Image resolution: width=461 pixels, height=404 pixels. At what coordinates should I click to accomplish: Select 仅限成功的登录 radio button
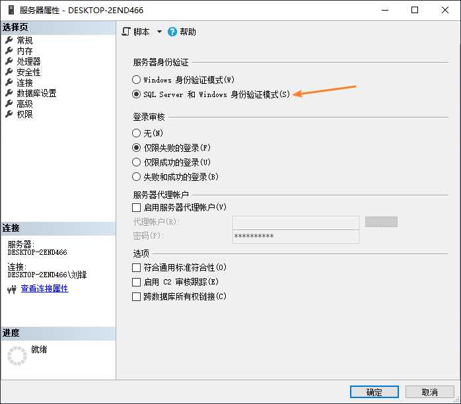[136, 162]
